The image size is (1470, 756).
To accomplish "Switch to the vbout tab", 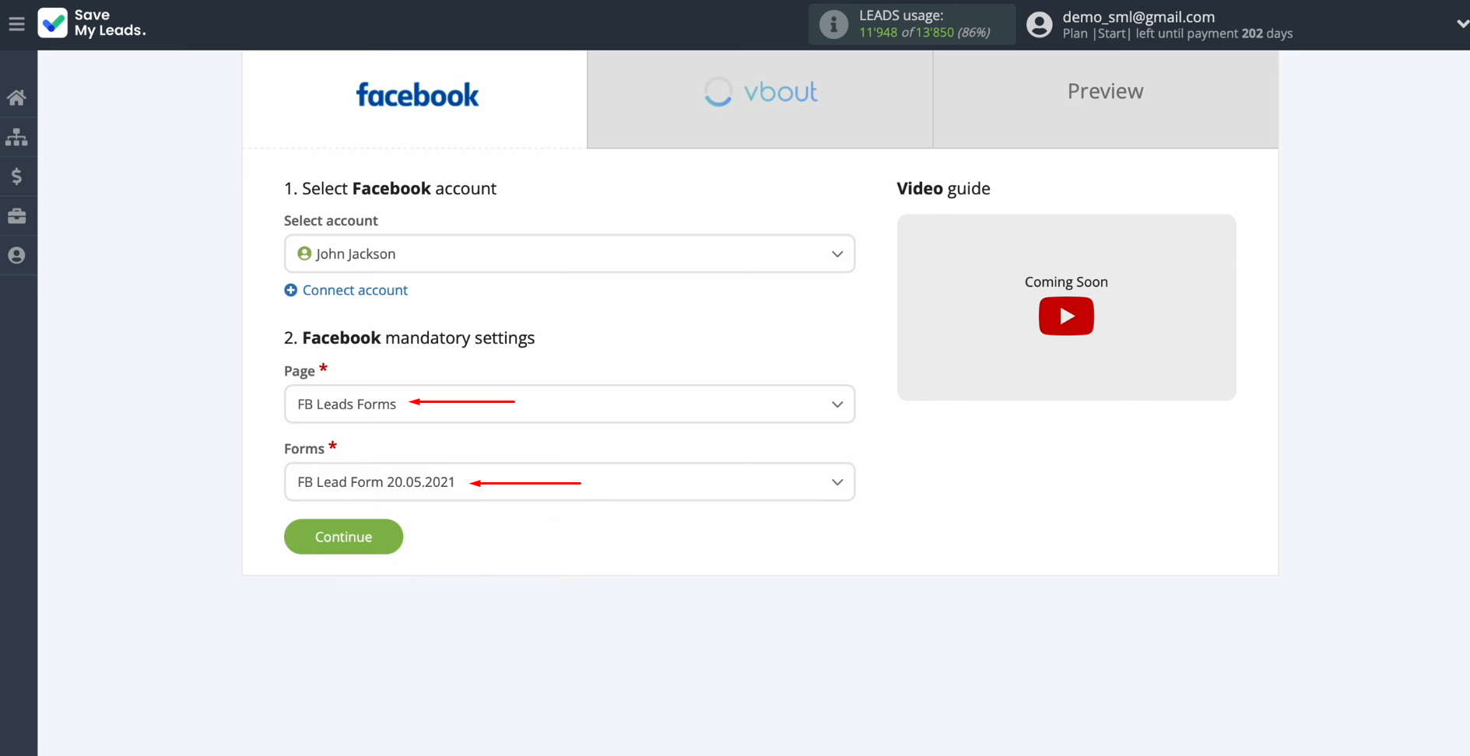I will point(760,99).
